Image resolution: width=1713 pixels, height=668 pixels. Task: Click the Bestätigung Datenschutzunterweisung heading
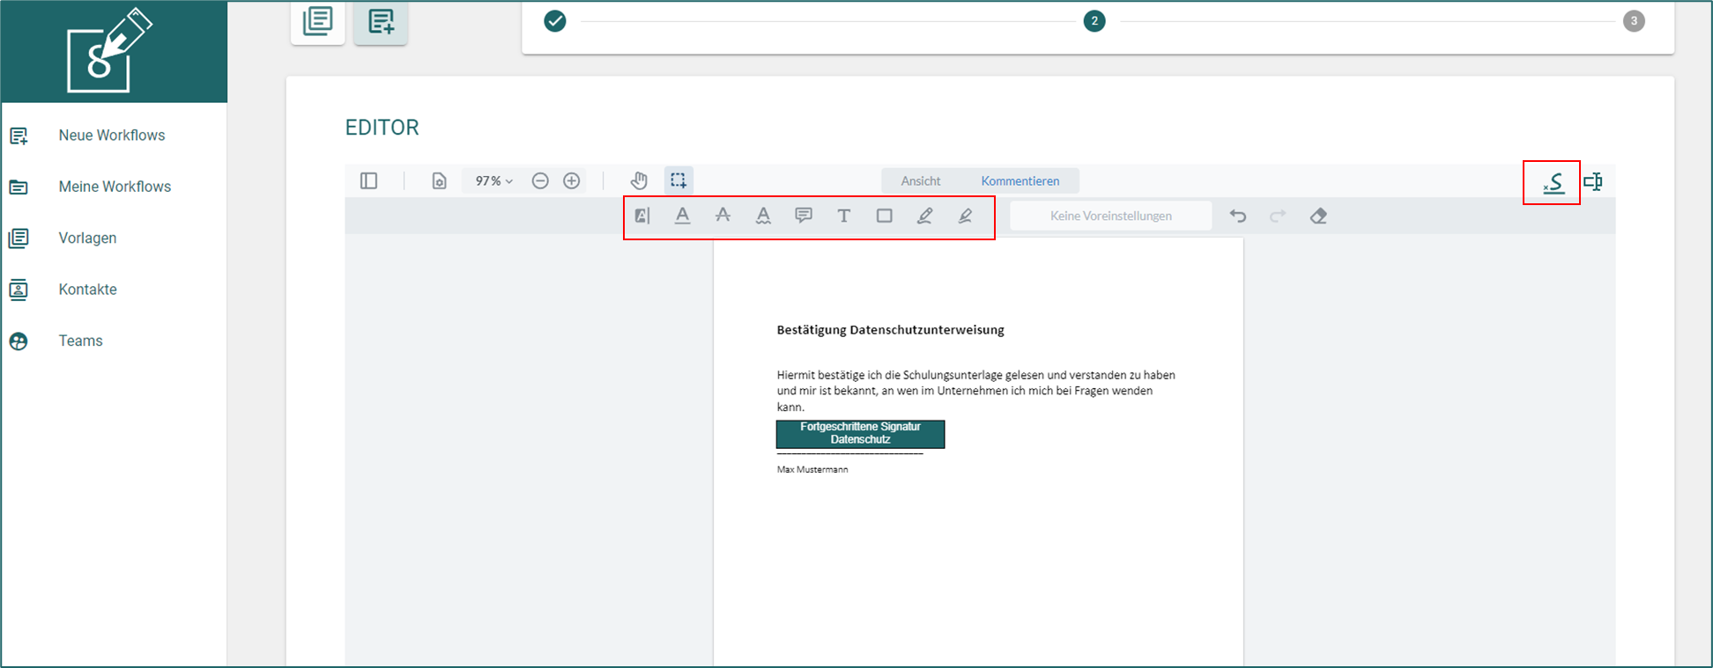pyautogui.click(x=890, y=330)
